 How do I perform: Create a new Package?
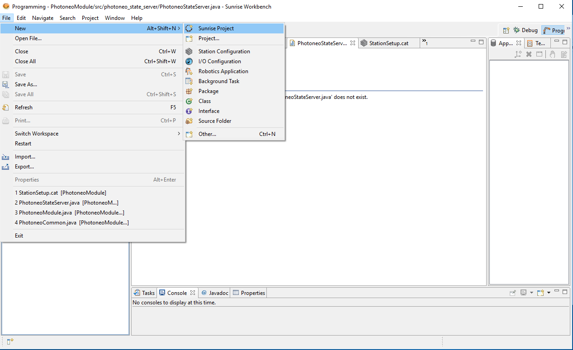[x=234, y=91]
